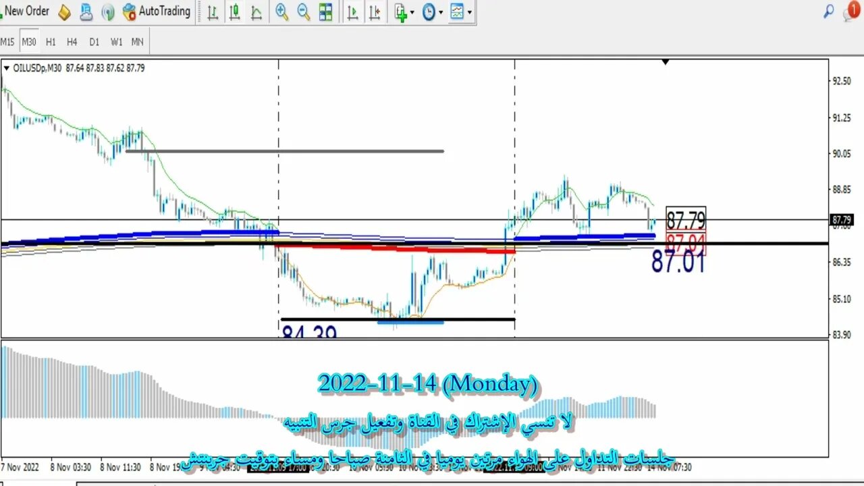864x486 pixels.
Task: Click the New Order button
Action: [26, 11]
